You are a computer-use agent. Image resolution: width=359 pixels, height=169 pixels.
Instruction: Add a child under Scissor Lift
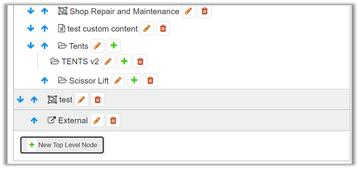point(134,80)
